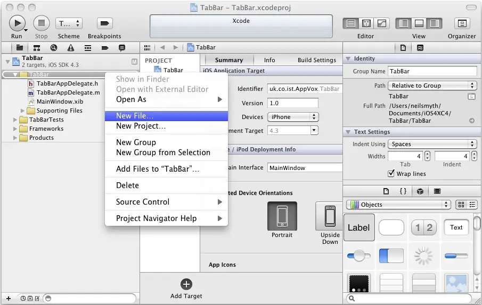
Task: Click the slider in the Objects library
Action: click(x=359, y=256)
